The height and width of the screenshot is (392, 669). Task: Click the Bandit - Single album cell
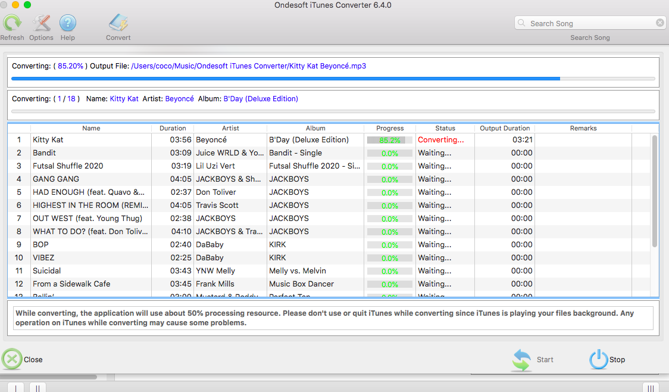296,153
